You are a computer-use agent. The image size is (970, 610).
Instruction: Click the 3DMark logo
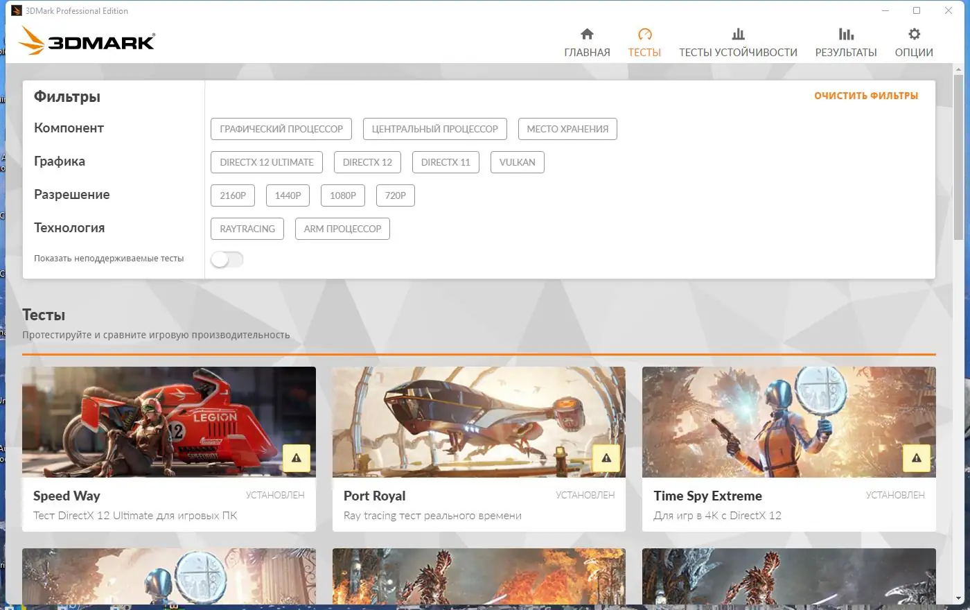point(86,40)
